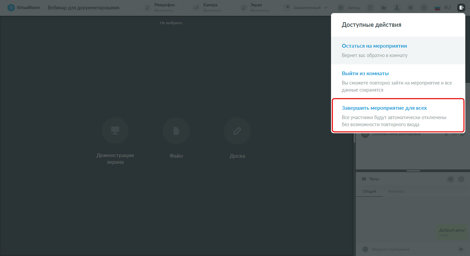Open the notes icon next to Запись
This screenshot has width=470, height=256.
[370, 8]
